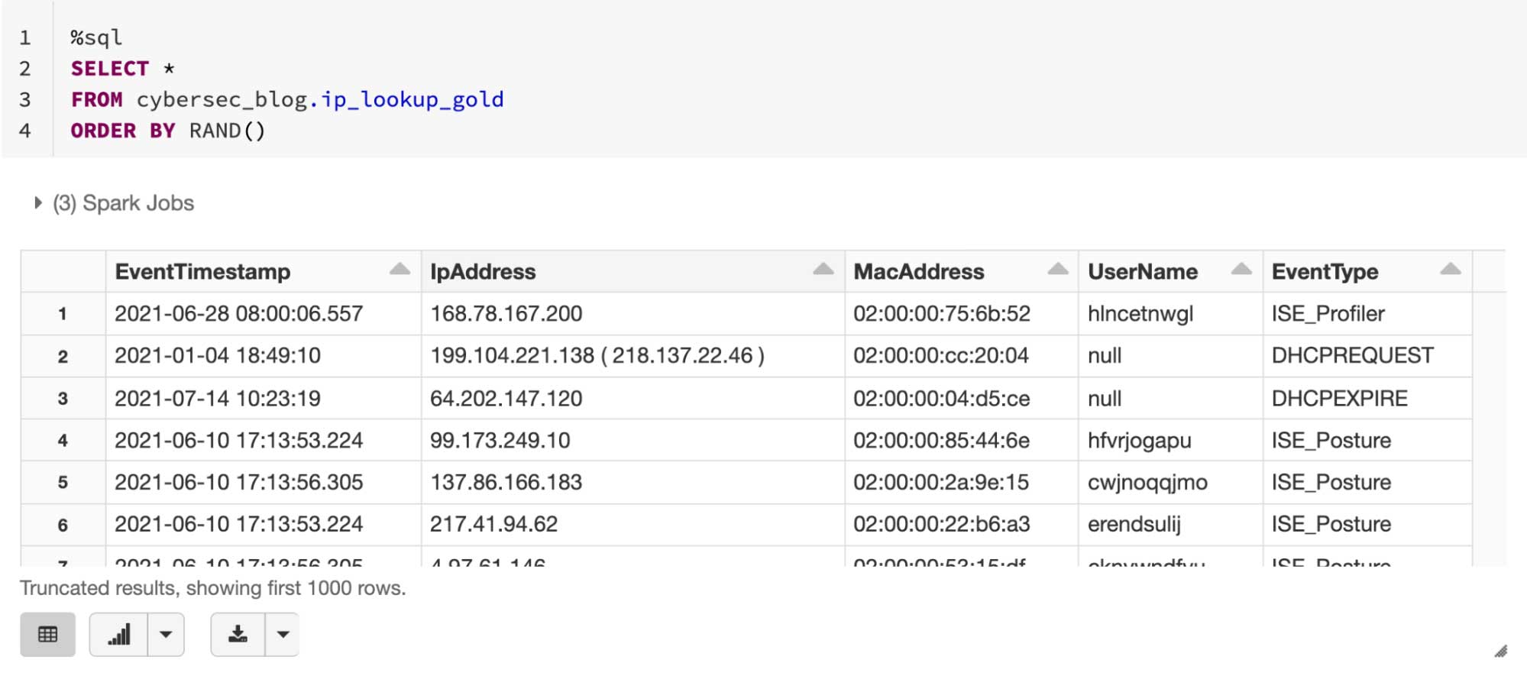Sort by UserName column arrow
Screen dimensions: 1527x676
[x=1241, y=270]
